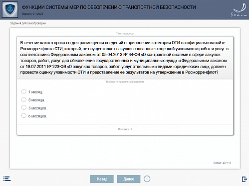Click the question text block

125,58
